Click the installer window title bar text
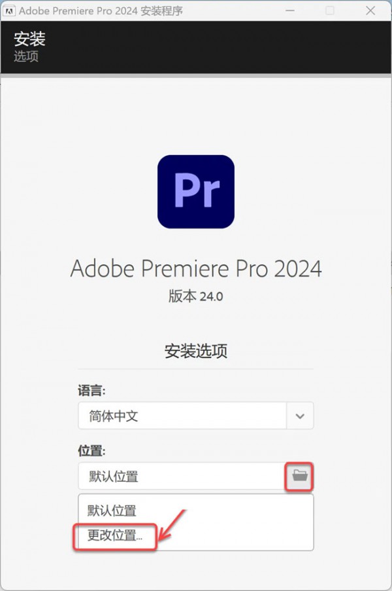The image size is (392, 591). point(98,10)
